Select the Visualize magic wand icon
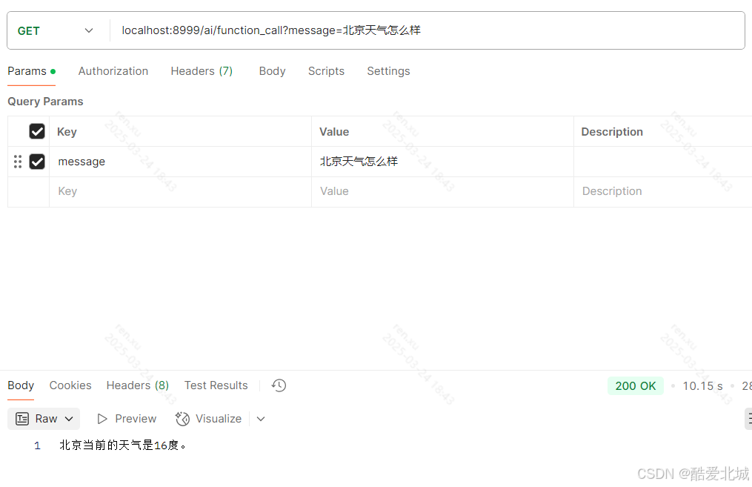 pyautogui.click(x=182, y=419)
